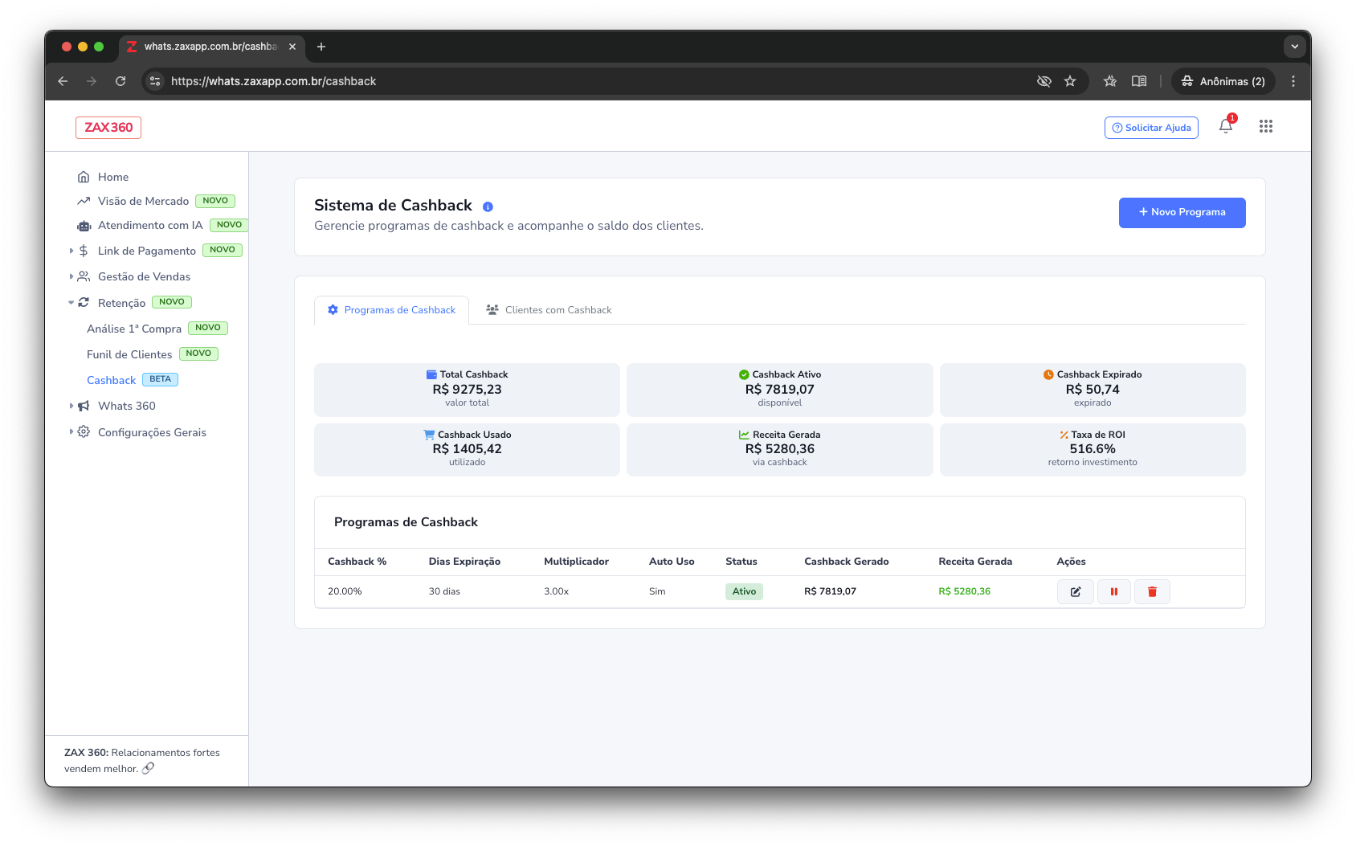Click the Solicitar Ajuda button
The width and height of the screenshot is (1356, 846).
pos(1150,128)
